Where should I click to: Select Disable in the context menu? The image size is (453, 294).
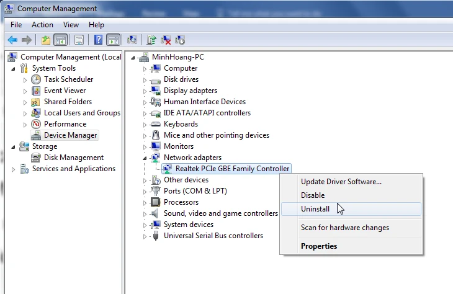pyautogui.click(x=313, y=195)
